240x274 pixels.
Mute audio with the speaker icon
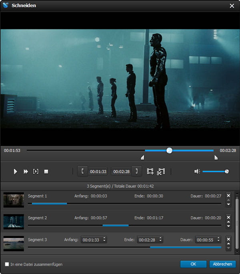pyautogui.click(x=197, y=171)
